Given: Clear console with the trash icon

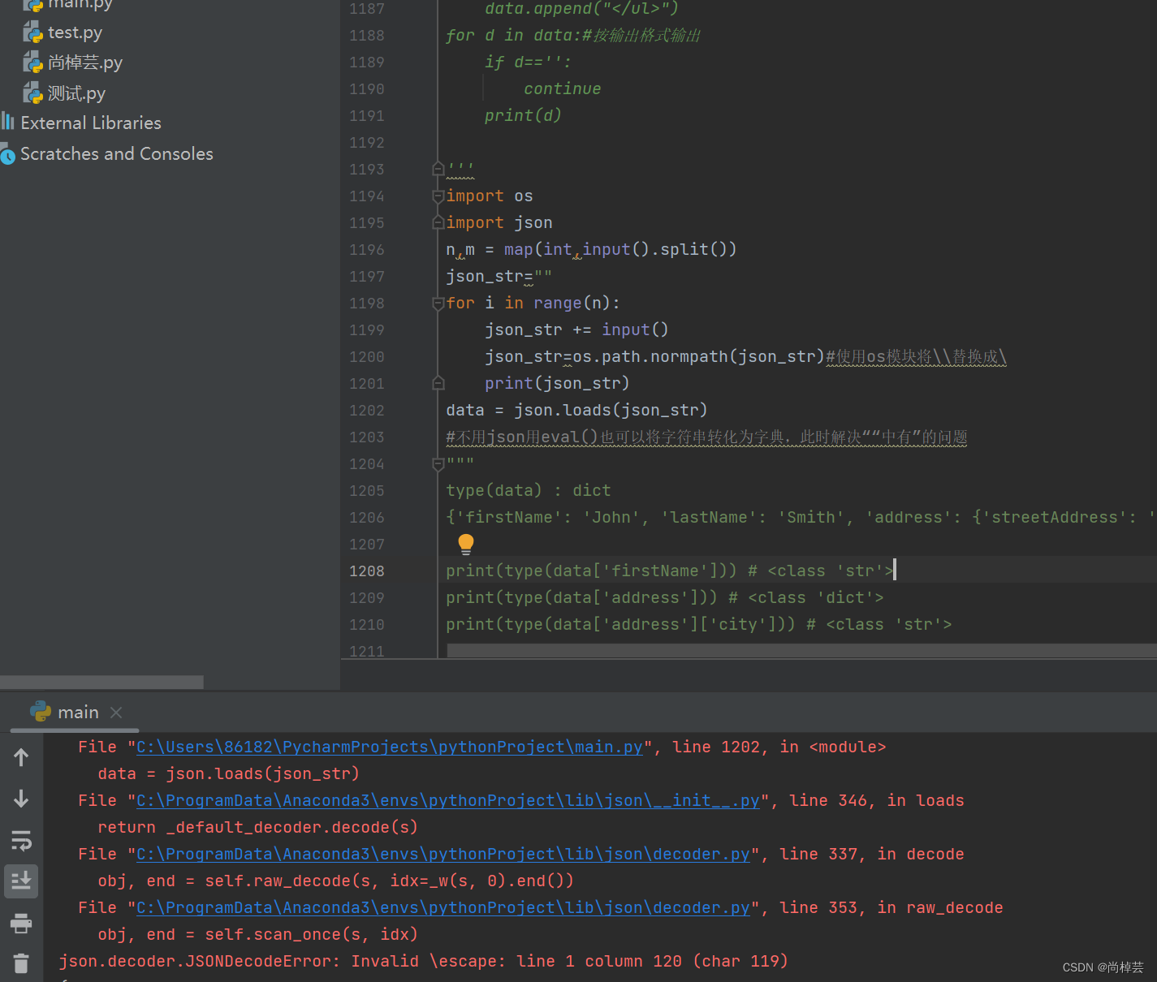Looking at the screenshot, I should coord(22,963).
